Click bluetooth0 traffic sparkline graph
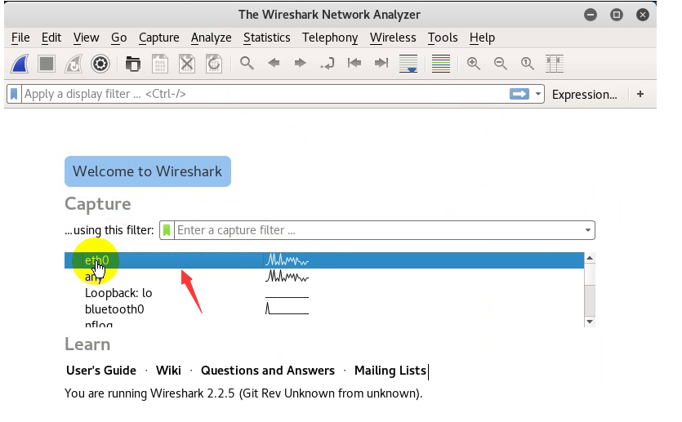 287,309
